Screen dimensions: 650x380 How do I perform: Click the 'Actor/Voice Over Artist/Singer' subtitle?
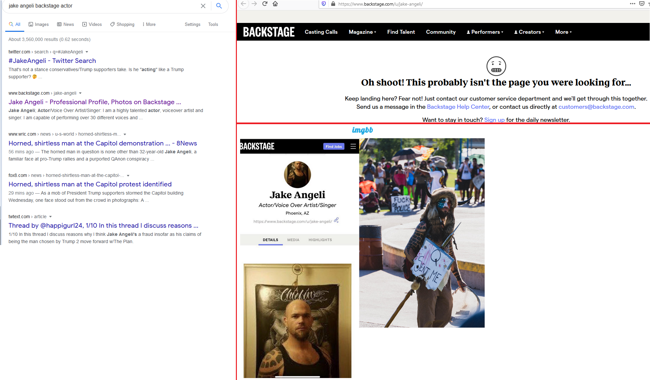tap(297, 205)
